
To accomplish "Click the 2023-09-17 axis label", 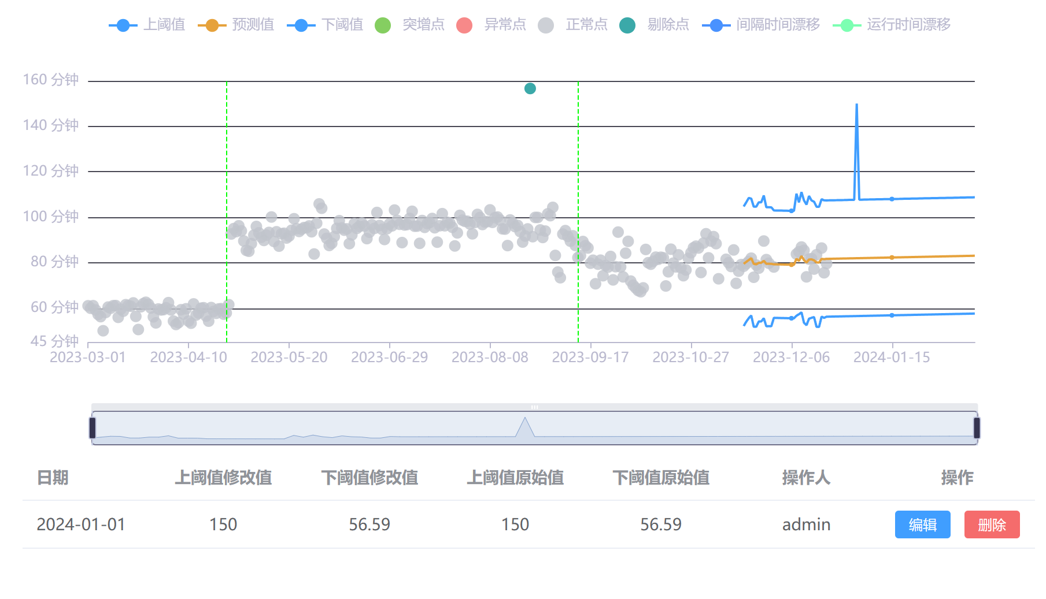I will click(590, 358).
